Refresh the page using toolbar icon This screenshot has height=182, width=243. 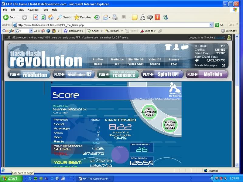43,17
